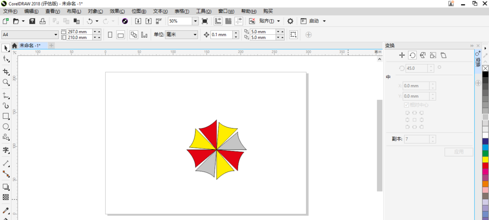Screen dimensions: 489x220
Task: Activate the Text tool
Action: pos(5,150)
